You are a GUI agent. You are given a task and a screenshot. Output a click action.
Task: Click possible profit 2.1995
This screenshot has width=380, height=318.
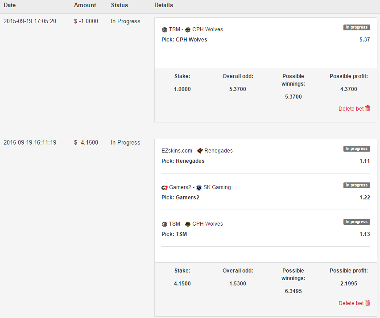(349, 283)
